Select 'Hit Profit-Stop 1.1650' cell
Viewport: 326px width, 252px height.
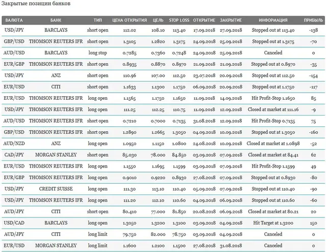[x=273, y=98]
